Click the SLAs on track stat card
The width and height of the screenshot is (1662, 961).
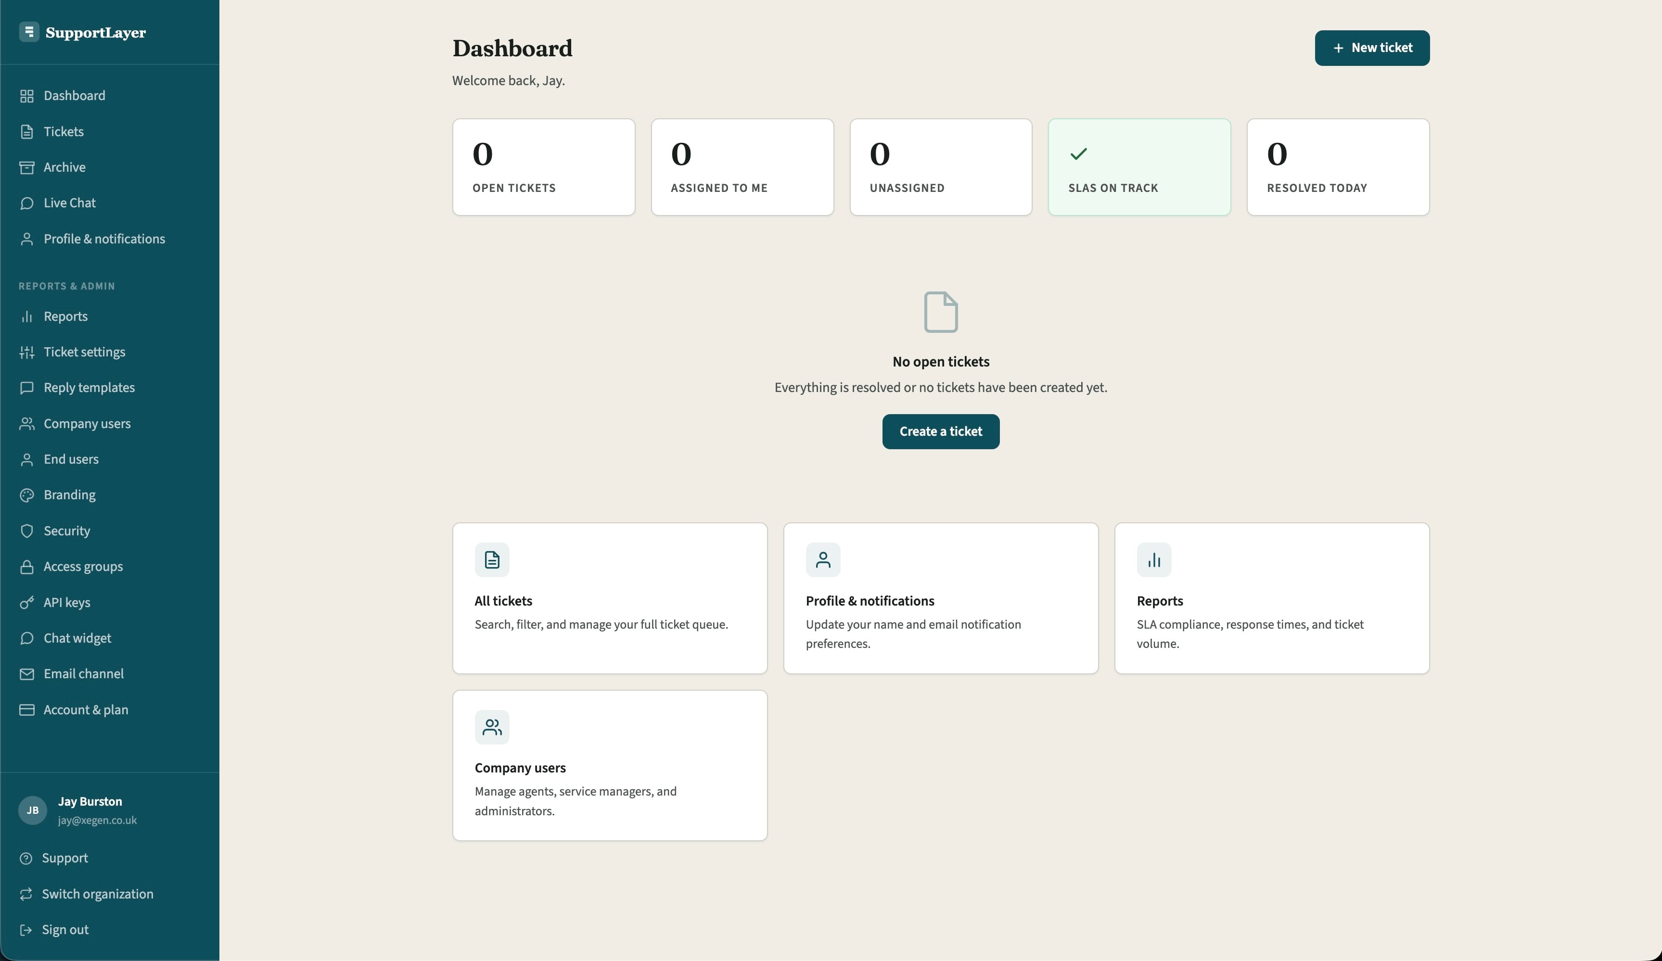[x=1139, y=167]
